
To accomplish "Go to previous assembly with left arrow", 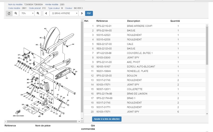I will [46, 13].
